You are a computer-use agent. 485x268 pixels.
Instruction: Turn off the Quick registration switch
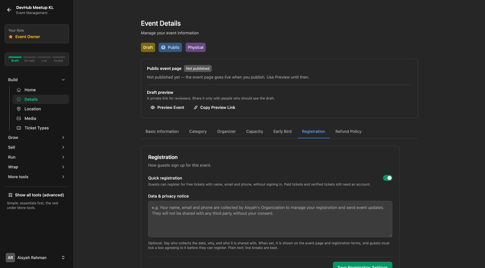coord(388,178)
